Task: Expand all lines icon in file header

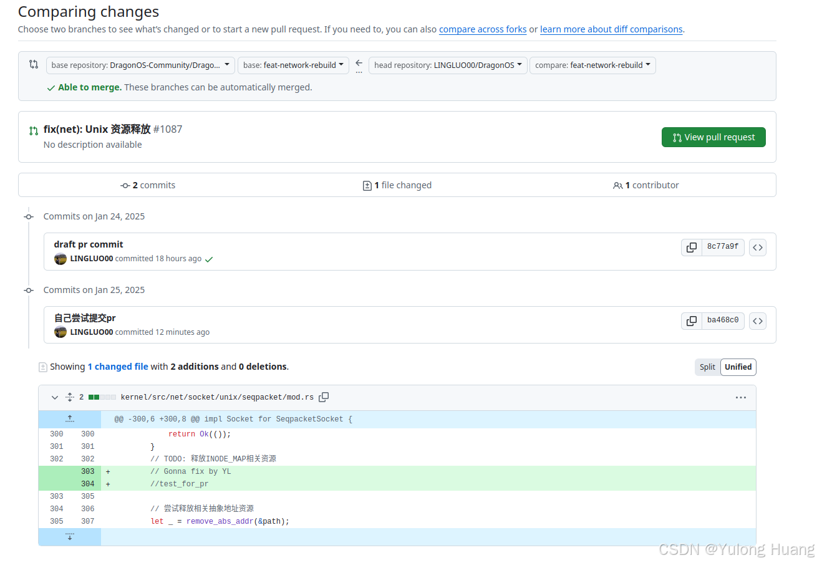Action: coord(70,397)
